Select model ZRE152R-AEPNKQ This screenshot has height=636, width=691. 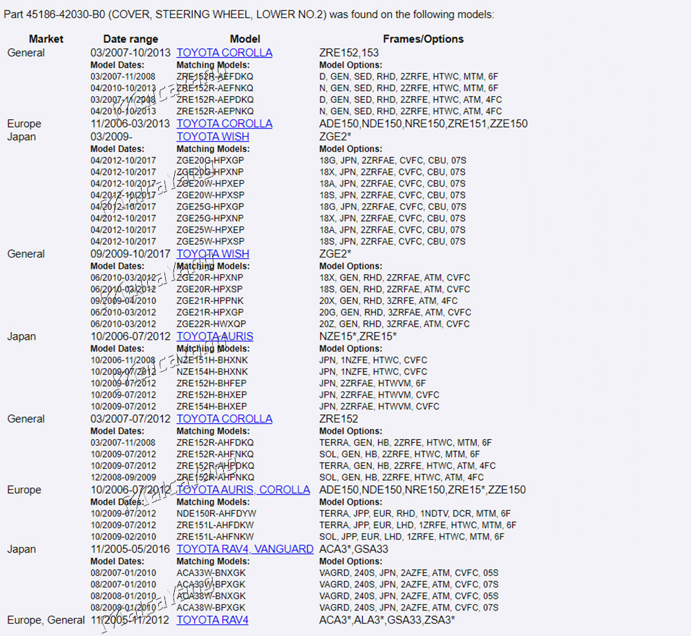(215, 111)
